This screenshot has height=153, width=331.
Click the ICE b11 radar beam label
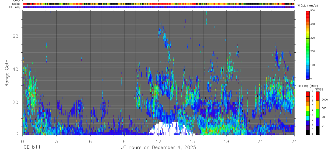pyautogui.click(x=31, y=148)
